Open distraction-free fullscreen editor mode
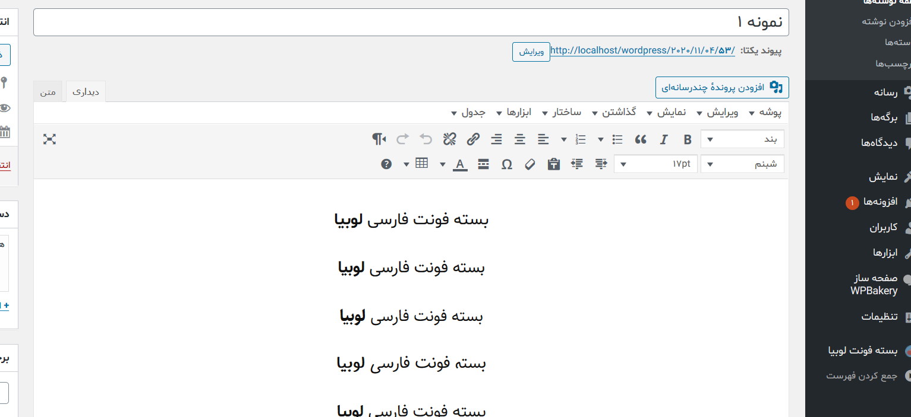 coord(49,139)
